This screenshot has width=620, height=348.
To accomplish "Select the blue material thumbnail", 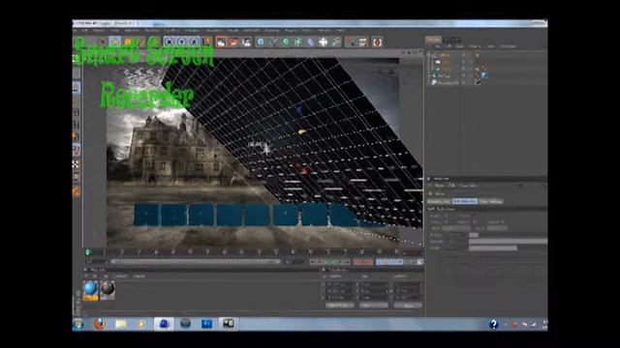I will (90, 290).
